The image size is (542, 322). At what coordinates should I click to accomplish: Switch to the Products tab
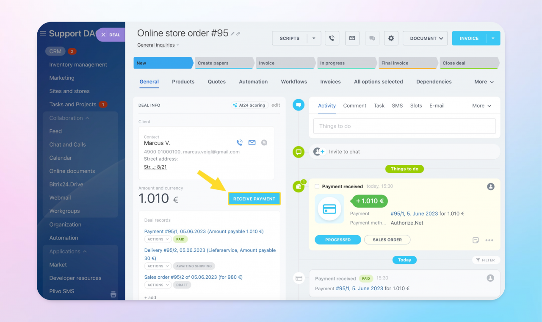click(183, 82)
